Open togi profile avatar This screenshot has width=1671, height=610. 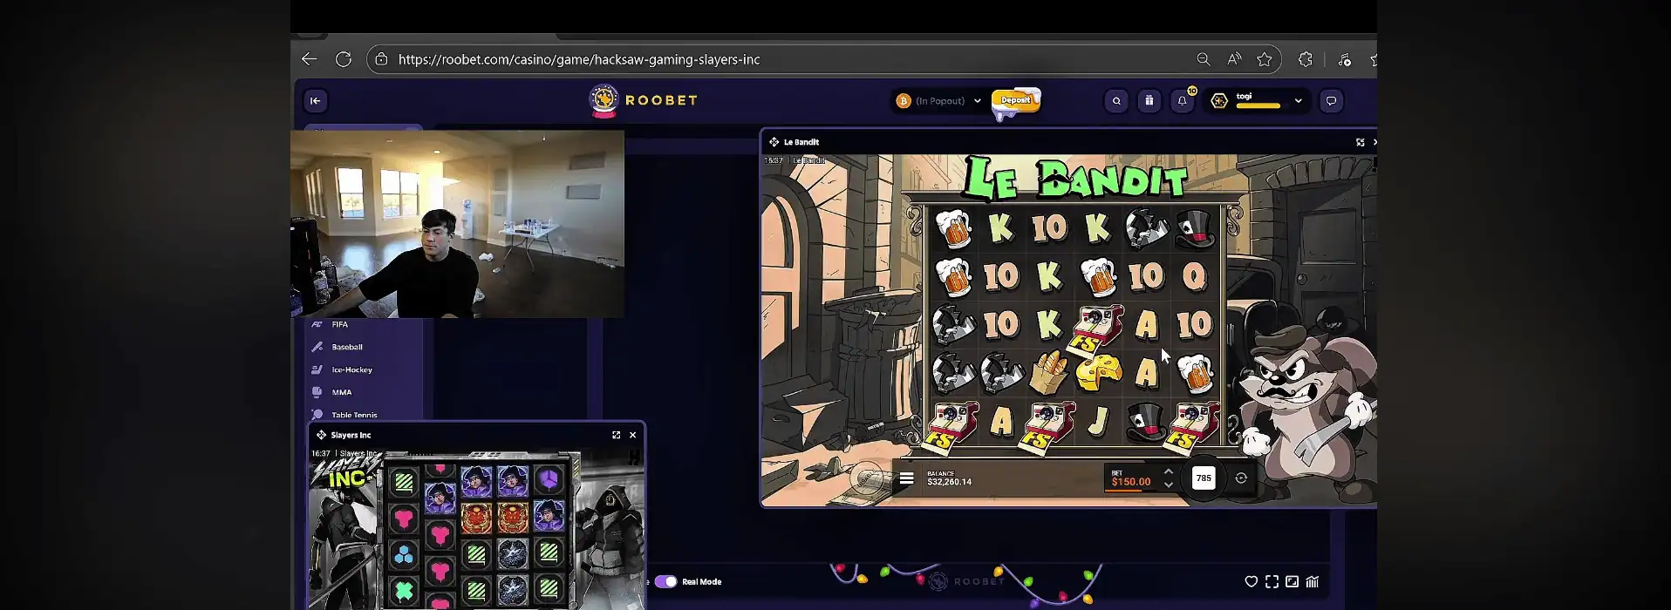(1219, 101)
